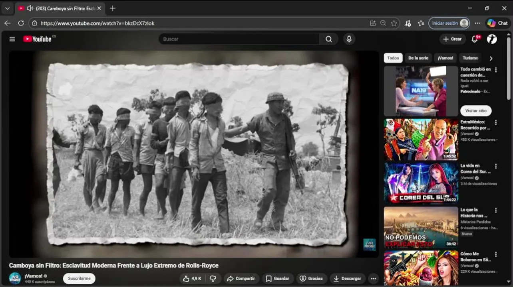Mute the tab via the speaker icon
The width and height of the screenshot is (513, 287).
[30, 8]
